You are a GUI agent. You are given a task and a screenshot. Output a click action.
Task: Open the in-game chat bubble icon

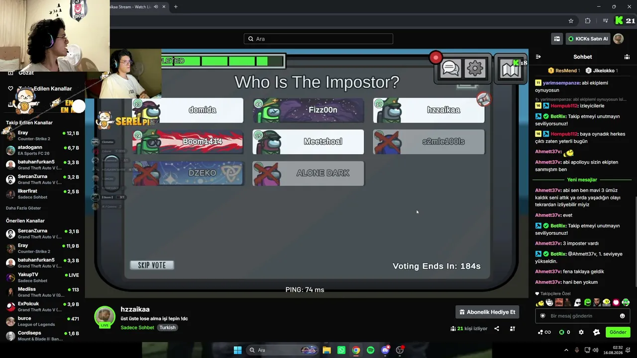(x=450, y=69)
